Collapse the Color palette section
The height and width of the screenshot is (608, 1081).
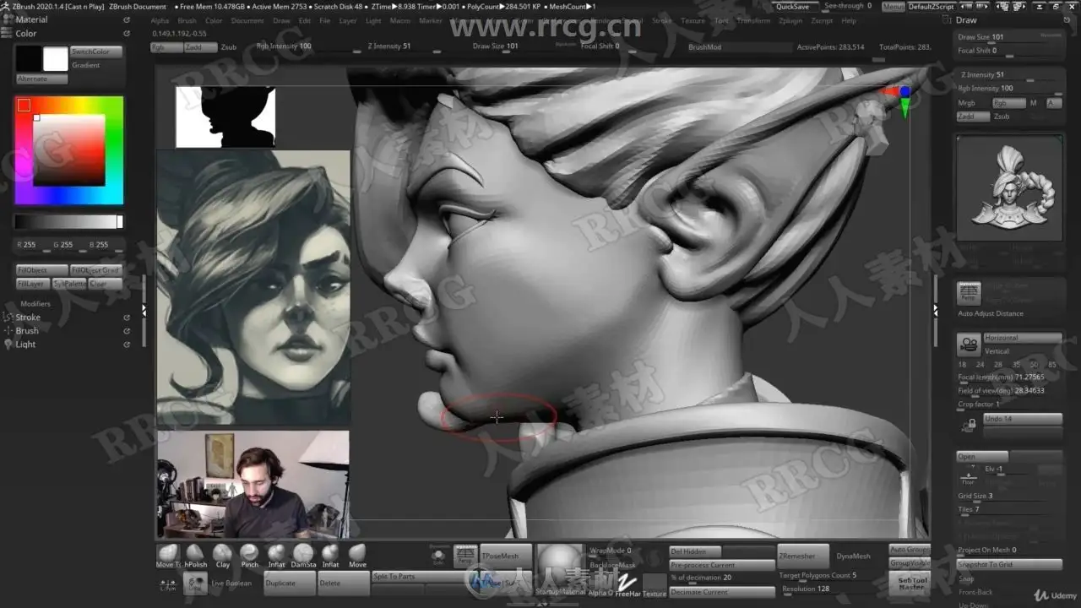(x=26, y=34)
